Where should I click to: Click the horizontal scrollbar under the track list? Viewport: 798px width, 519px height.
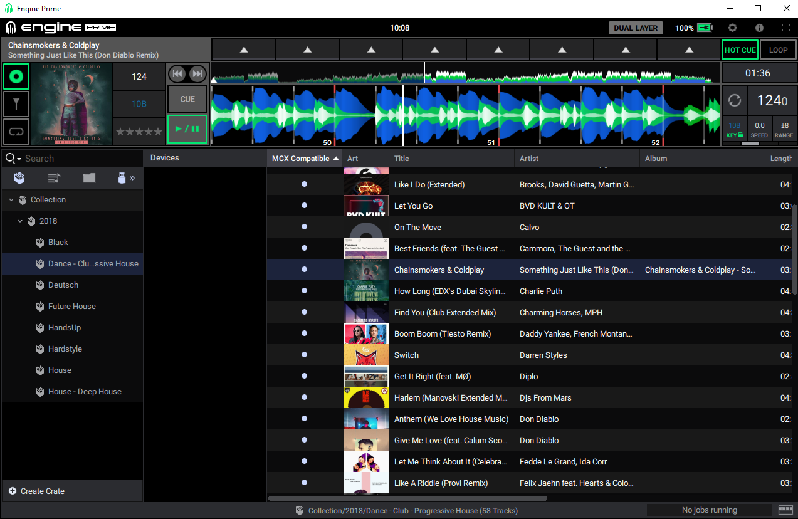[x=407, y=498]
